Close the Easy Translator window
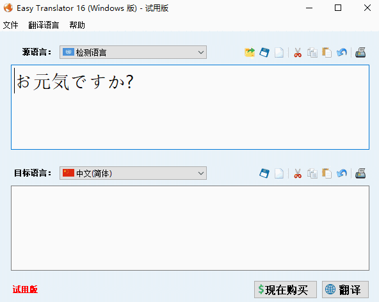This screenshot has height=302, width=379. coord(367,8)
